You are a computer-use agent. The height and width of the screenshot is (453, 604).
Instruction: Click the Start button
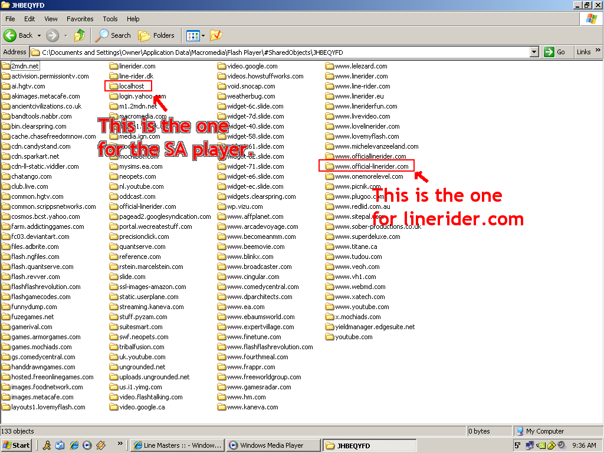pos(16,445)
